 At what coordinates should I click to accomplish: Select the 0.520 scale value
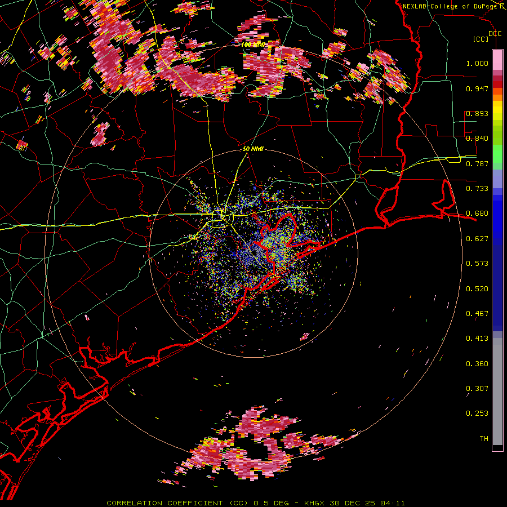pyautogui.click(x=477, y=289)
